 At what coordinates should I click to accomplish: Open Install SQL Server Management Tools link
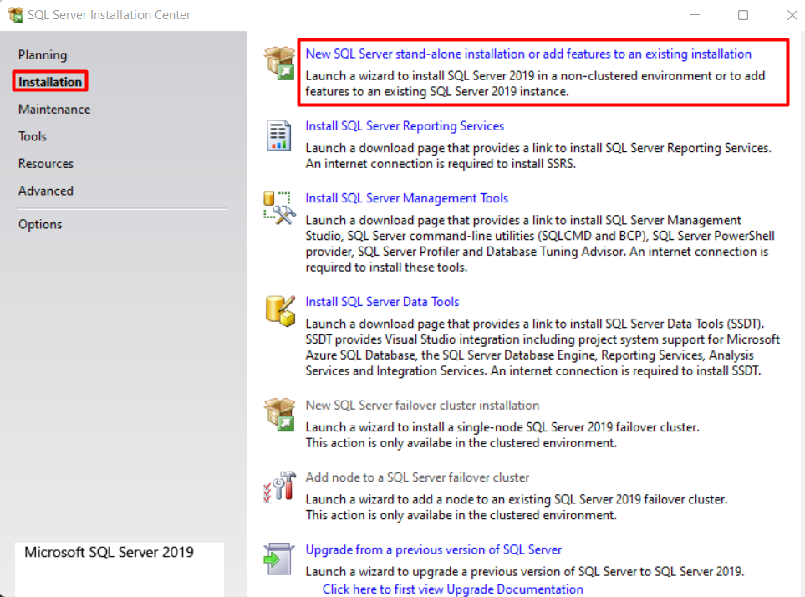pyautogui.click(x=406, y=198)
